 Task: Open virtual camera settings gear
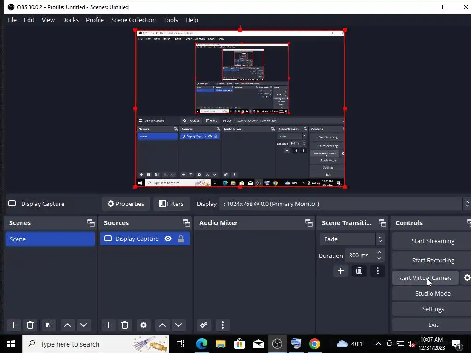pos(467,278)
